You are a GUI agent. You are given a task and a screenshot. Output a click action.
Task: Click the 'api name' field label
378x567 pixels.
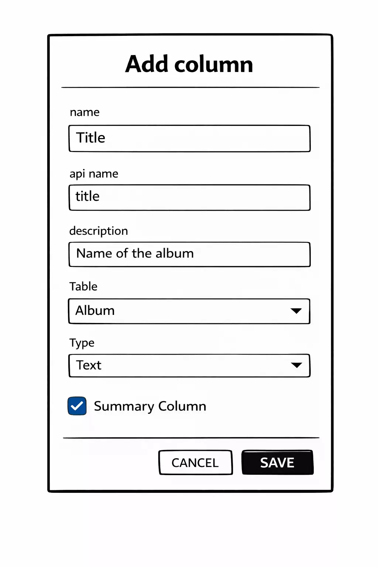pos(94,173)
